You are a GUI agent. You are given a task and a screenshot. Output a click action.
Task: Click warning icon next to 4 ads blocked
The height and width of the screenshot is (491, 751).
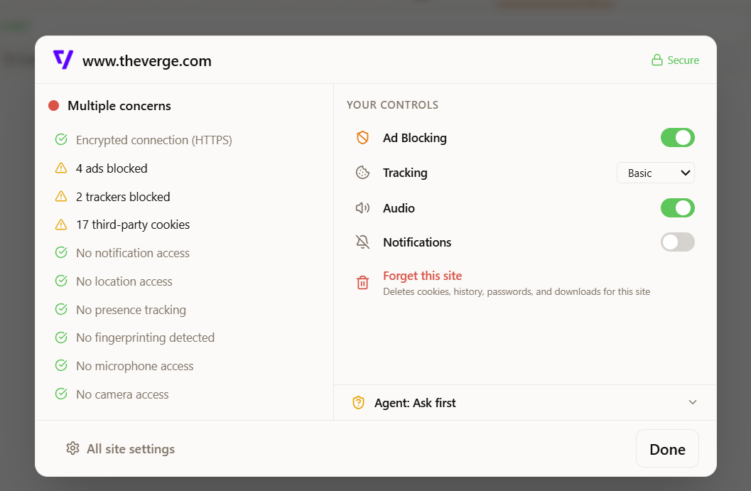pyautogui.click(x=61, y=168)
